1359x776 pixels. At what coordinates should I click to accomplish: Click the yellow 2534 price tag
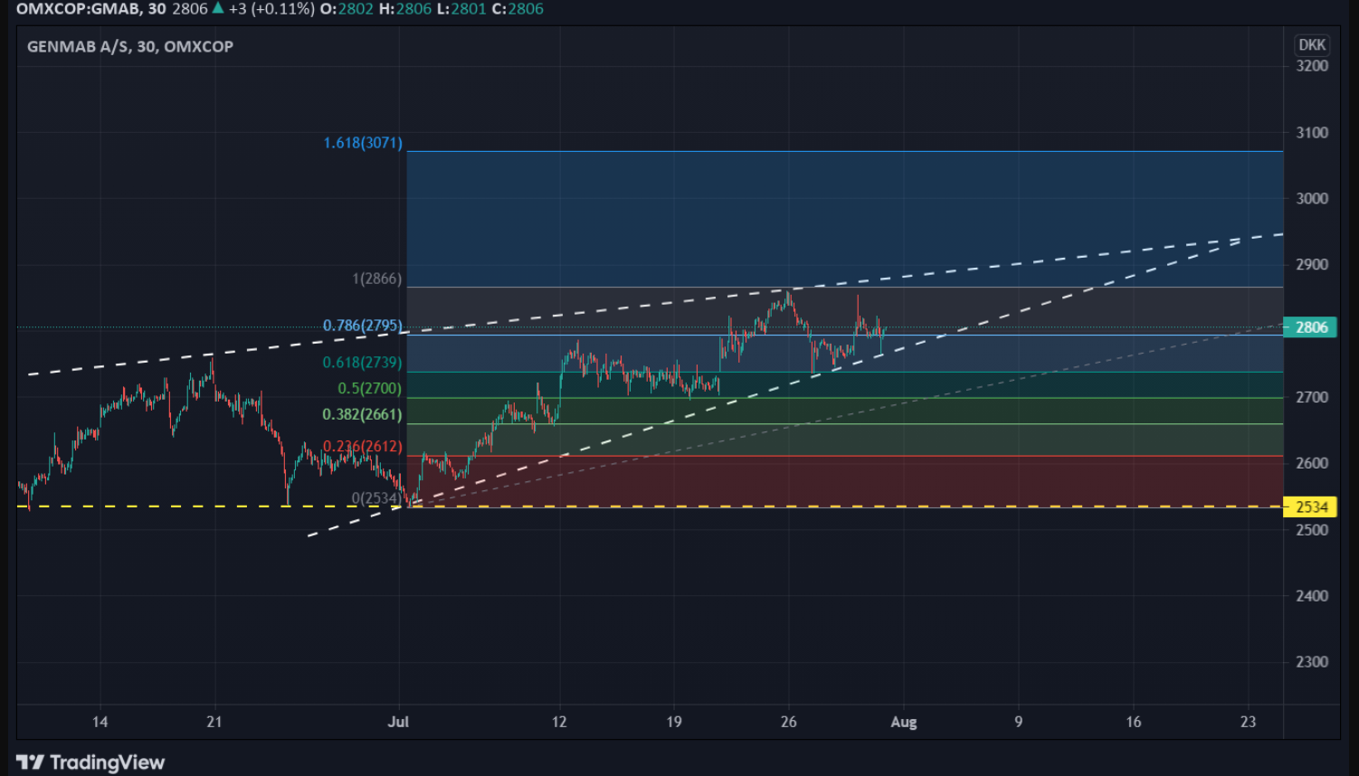1311,506
